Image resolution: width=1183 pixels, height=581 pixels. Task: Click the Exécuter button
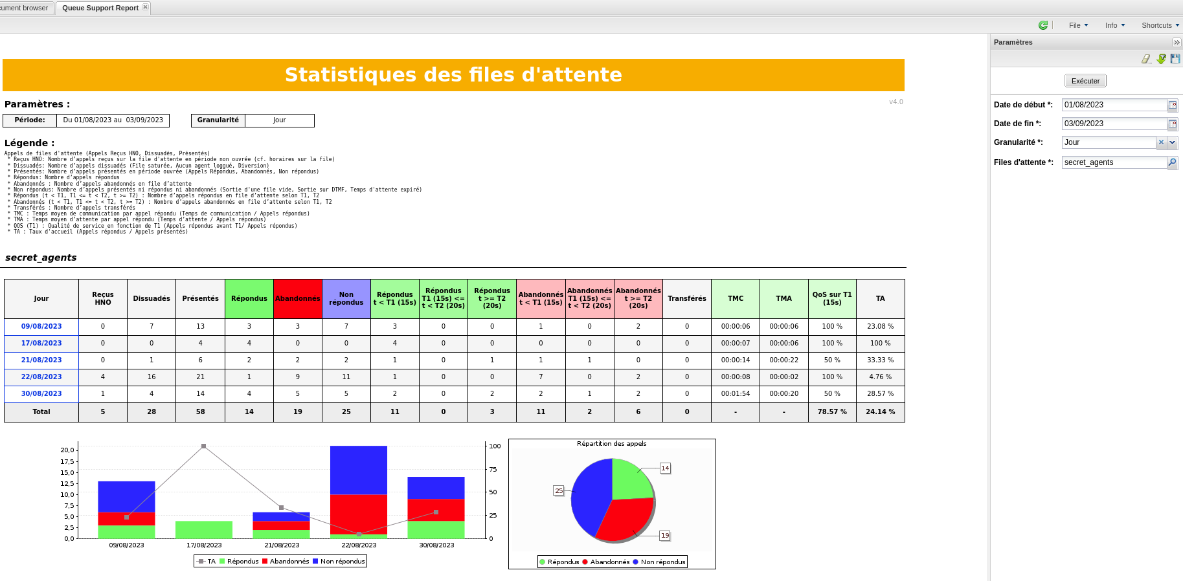pos(1085,81)
